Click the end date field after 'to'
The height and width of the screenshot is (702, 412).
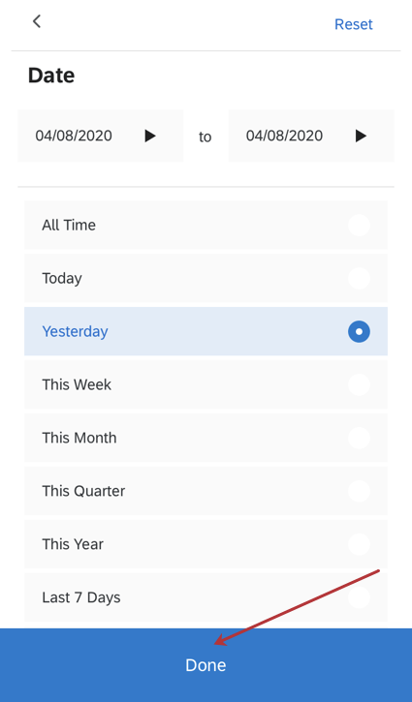[311, 136]
